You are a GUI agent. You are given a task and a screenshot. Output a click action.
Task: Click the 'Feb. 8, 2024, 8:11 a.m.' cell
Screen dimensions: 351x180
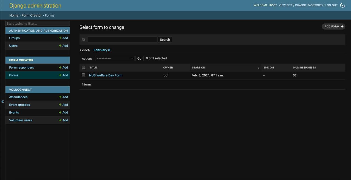click(x=208, y=75)
